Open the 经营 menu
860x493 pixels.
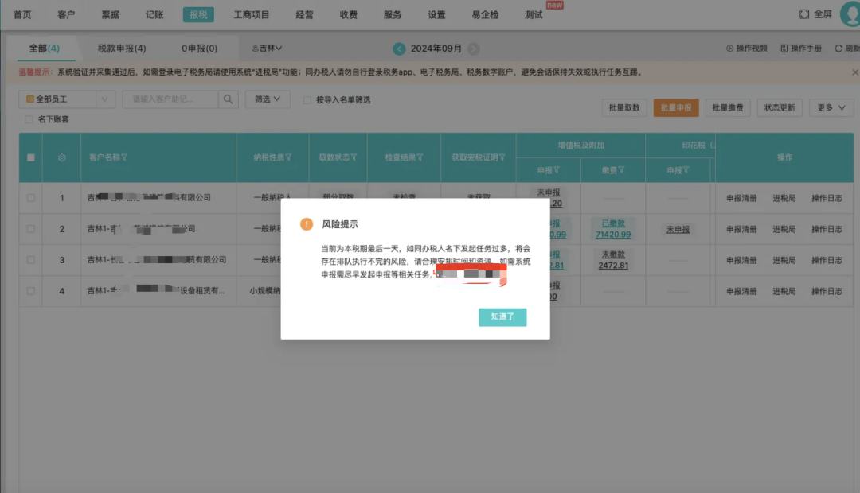pos(304,15)
